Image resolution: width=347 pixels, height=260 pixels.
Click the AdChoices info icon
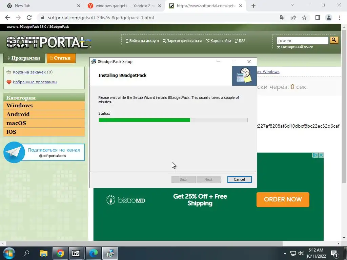[x=315, y=155]
